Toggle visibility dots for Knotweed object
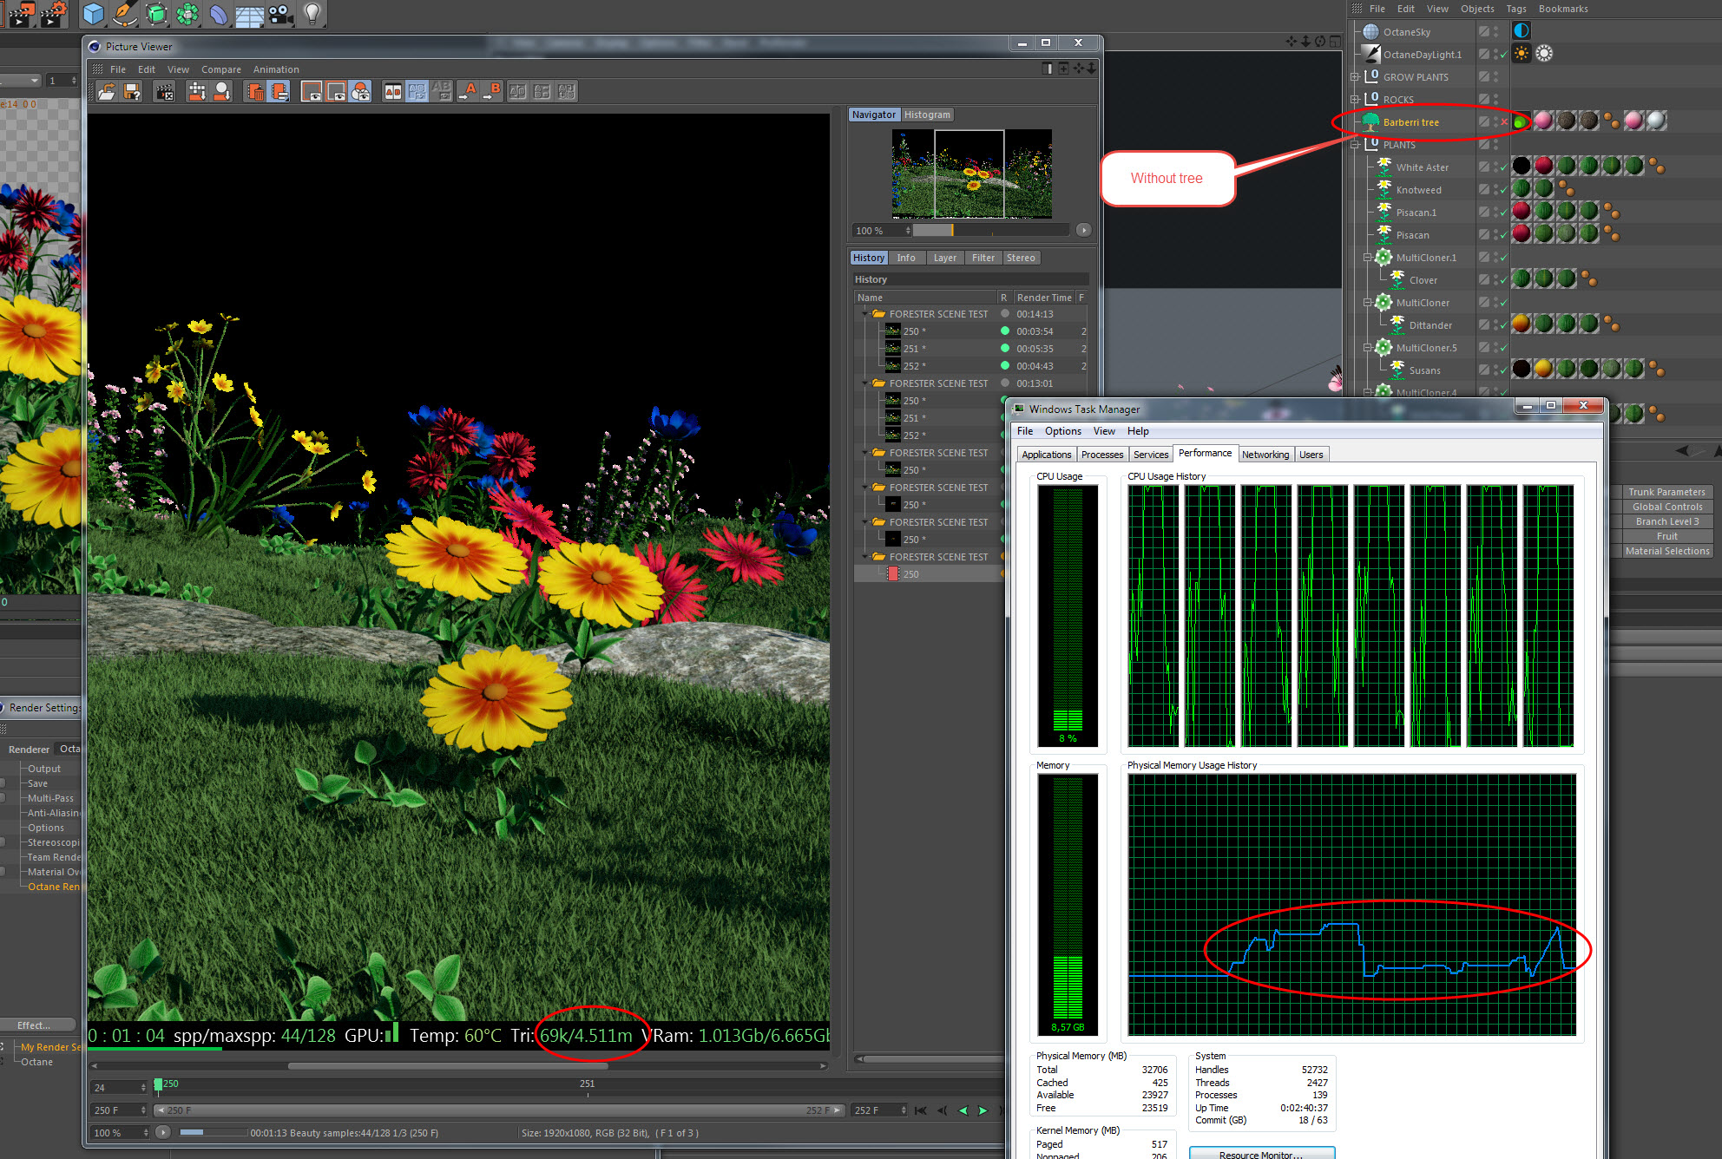The width and height of the screenshot is (1722, 1159). pyautogui.click(x=1495, y=190)
